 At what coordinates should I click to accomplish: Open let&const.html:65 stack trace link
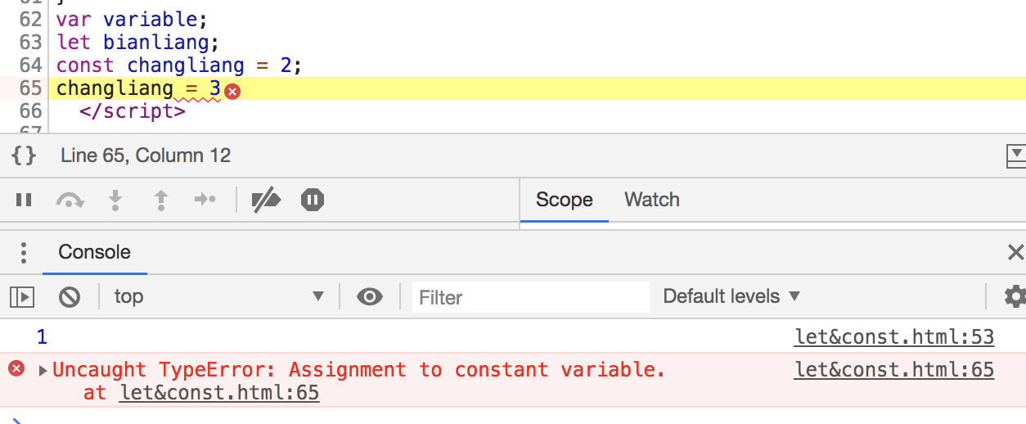(x=219, y=393)
